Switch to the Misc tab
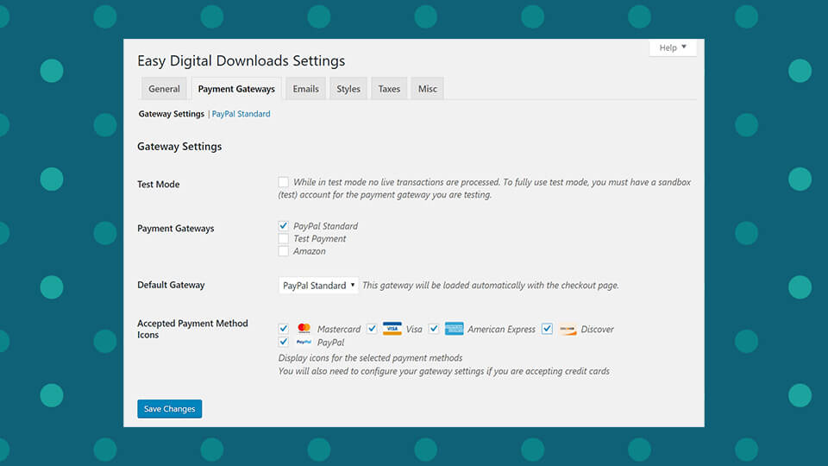 tap(428, 89)
